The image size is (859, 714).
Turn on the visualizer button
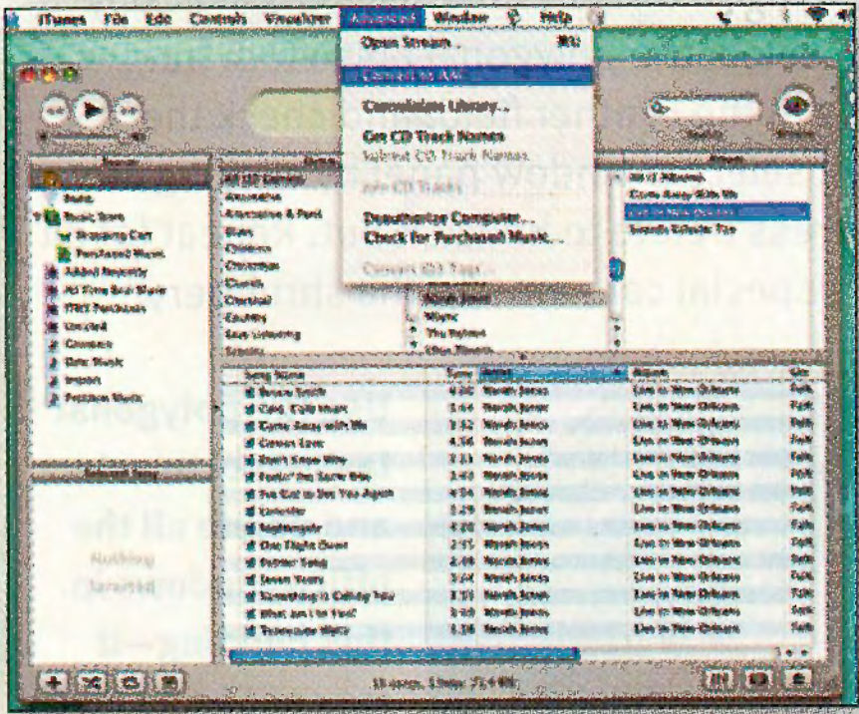(758, 680)
